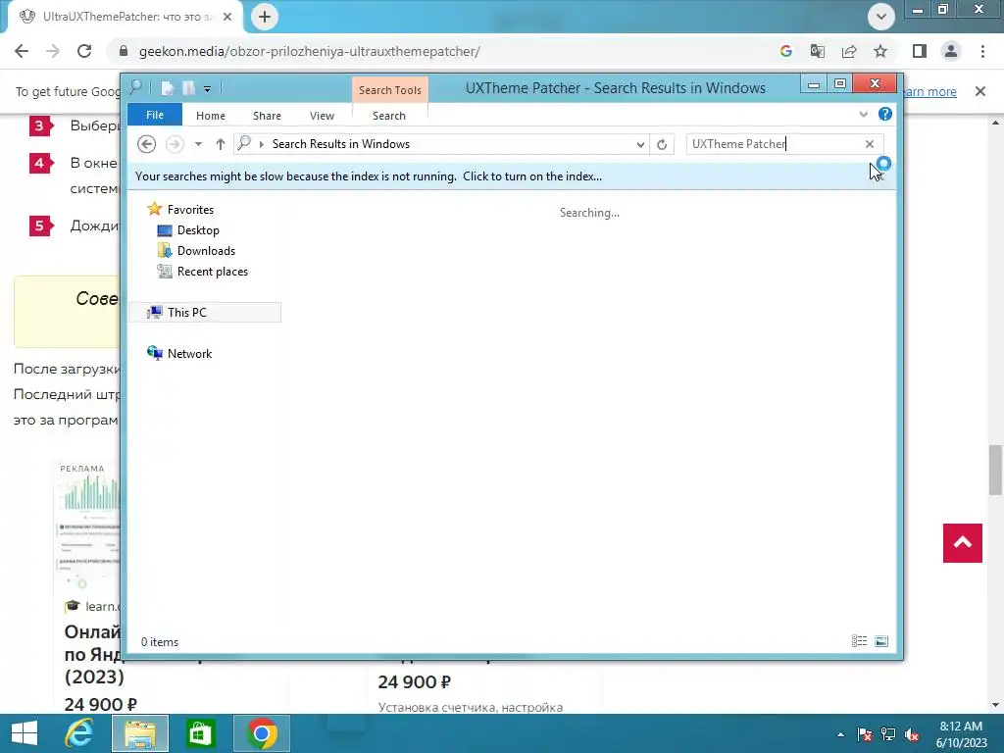Click Chrome address bar URL

(x=309, y=51)
